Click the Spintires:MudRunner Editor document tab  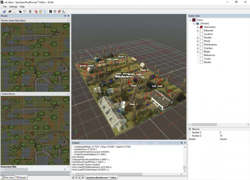(x=101, y=178)
